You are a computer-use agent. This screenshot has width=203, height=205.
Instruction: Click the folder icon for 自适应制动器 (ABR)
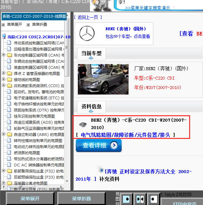(9, 135)
